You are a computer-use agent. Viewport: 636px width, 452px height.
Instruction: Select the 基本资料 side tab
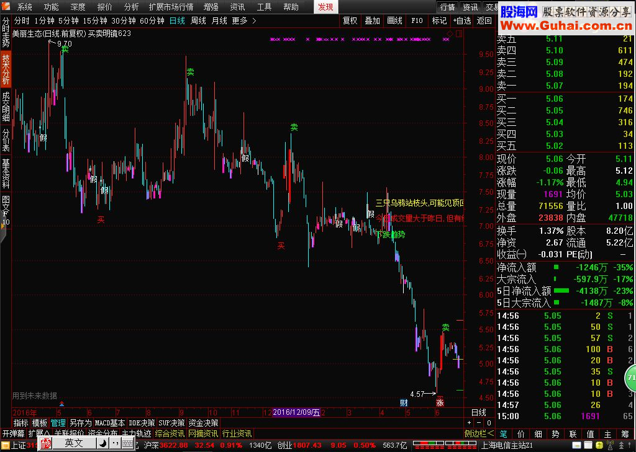click(x=6, y=174)
